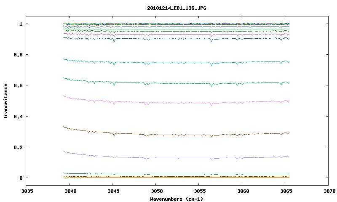The width and height of the screenshot is (337, 202).
Task: Click the x-axis tick label 3065
Action: 286,191
